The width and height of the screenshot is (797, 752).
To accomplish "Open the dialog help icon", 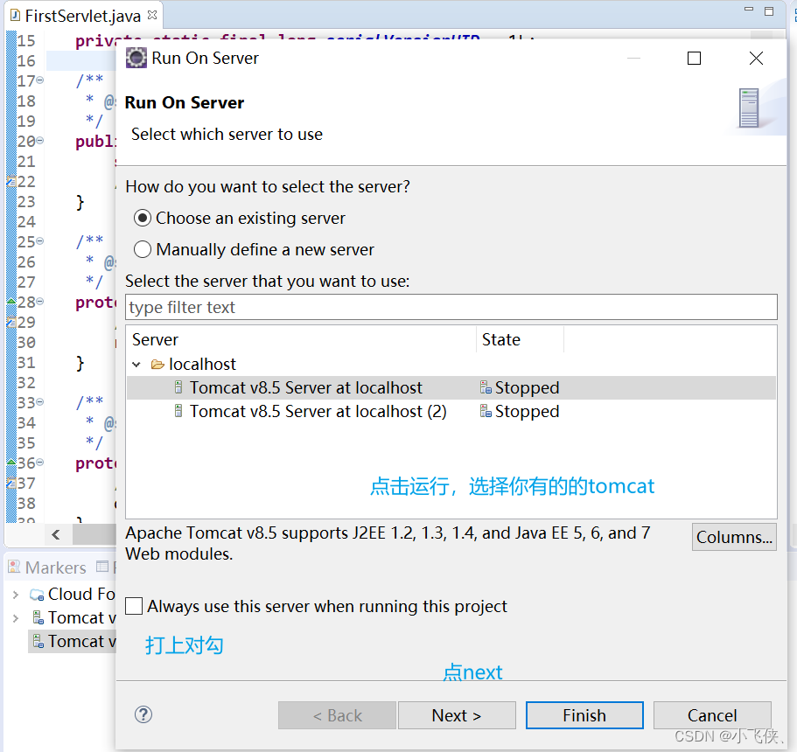I will (x=143, y=714).
